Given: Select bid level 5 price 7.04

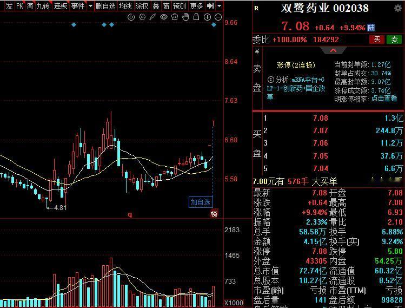Looking at the screenshot, I should tap(321, 168).
